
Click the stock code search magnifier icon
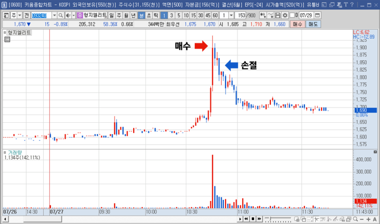pyautogui.click(x=60, y=16)
